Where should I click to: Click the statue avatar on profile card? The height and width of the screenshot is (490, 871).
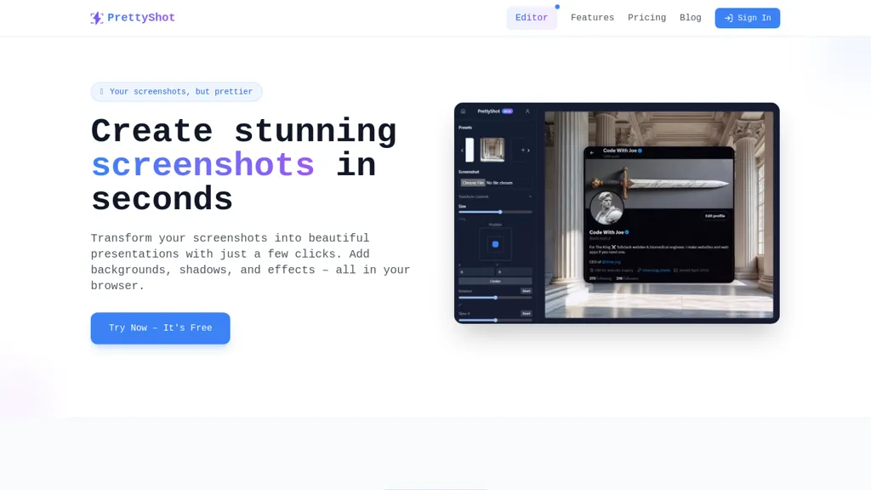pyautogui.click(x=606, y=208)
